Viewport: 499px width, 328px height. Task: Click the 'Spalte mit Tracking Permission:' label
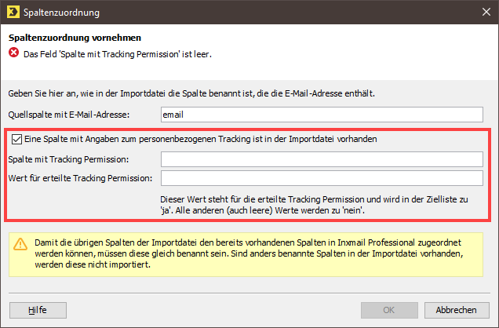pos(68,159)
